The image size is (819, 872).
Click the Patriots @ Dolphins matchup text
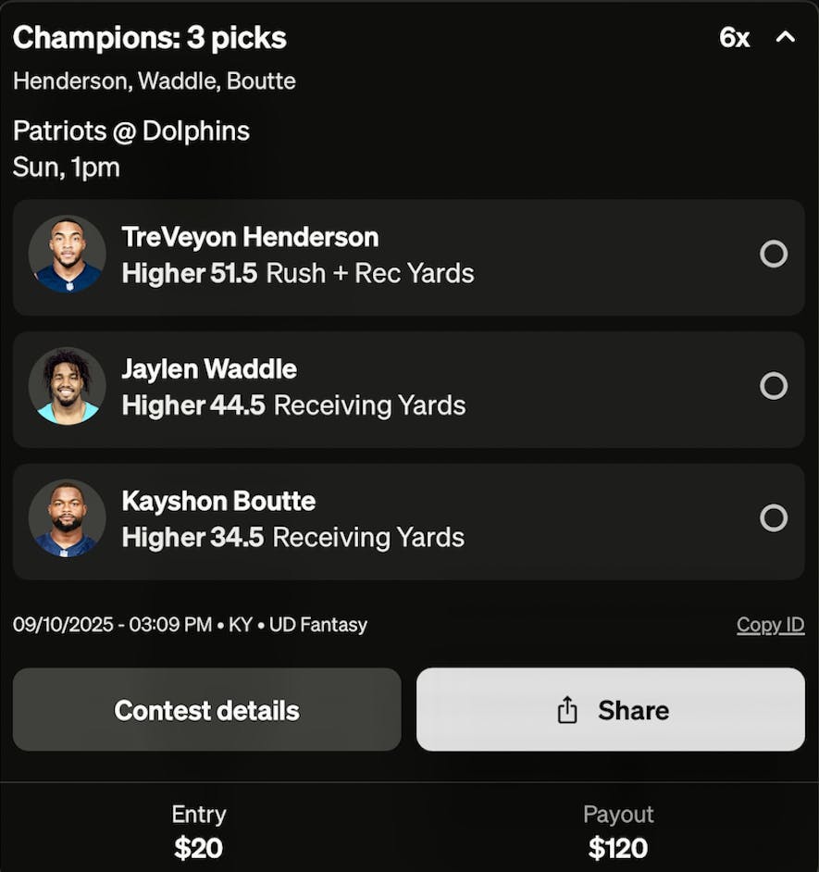(x=131, y=131)
